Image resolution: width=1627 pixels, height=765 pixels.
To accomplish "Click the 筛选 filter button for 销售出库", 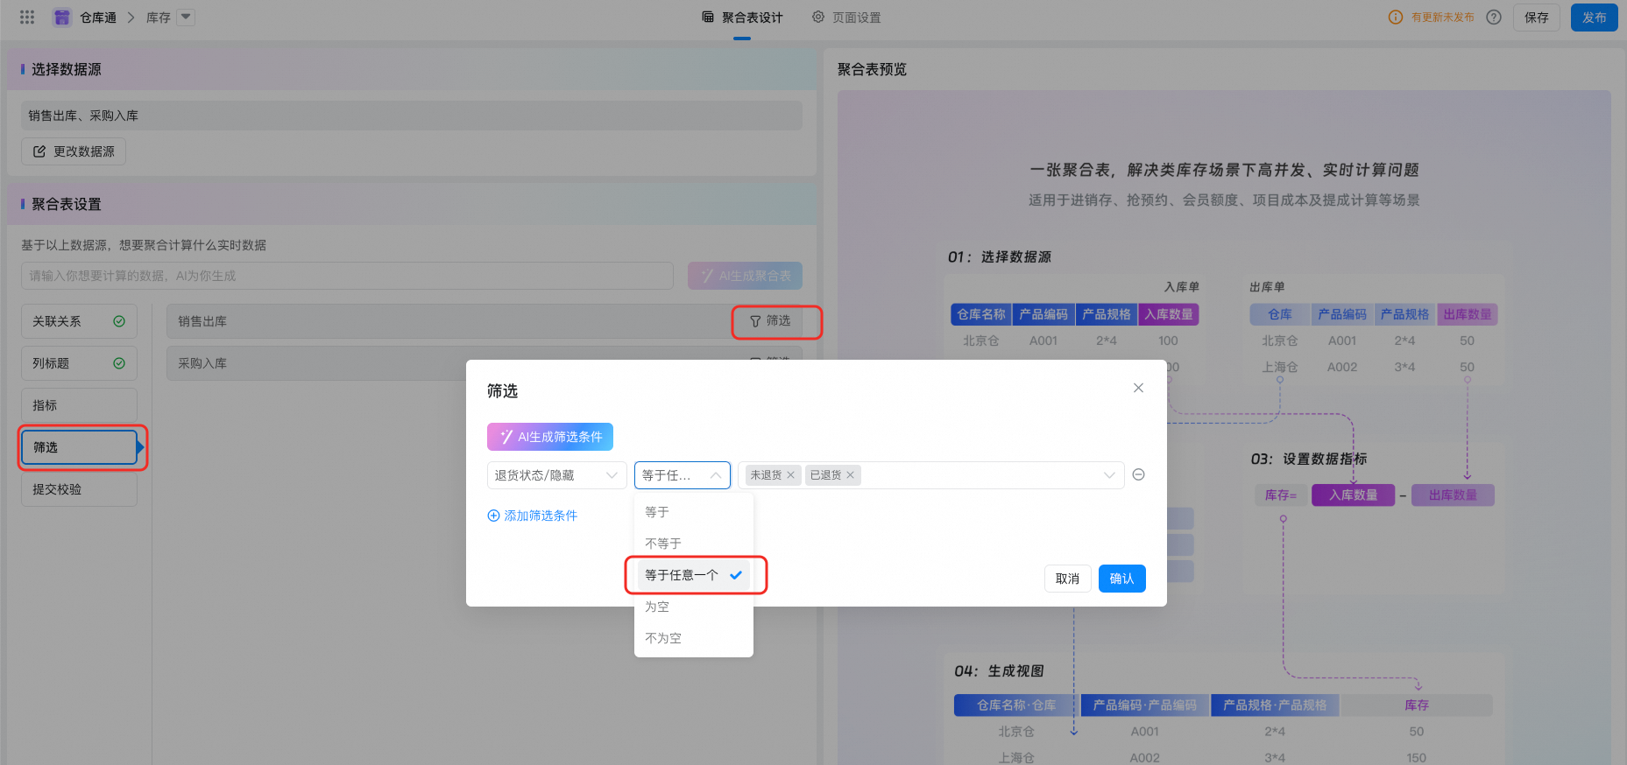I will pos(770,321).
